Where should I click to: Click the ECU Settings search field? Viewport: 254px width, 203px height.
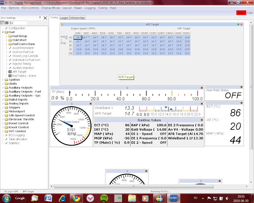click(x=21, y=23)
